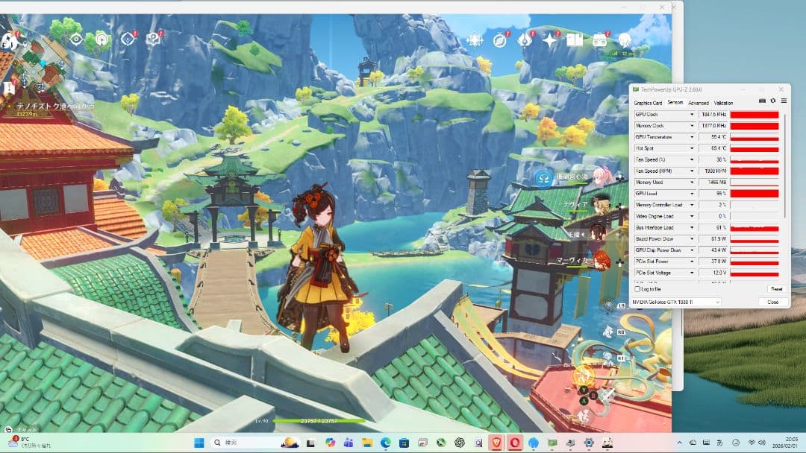Open the Wish star icon in game
The image size is (806, 453).
point(550,40)
